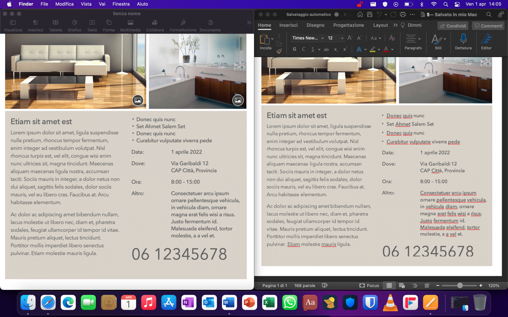The image size is (508, 317).
Task: Open the Editor pen tool
Action: (x=486, y=39)
